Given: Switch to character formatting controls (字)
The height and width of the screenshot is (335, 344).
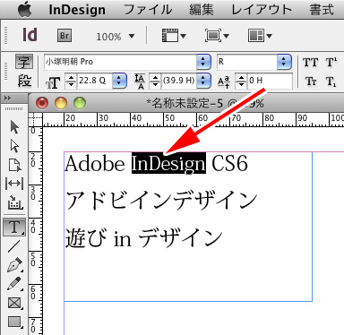Looking at the screenshot, I should coord(24,62).
